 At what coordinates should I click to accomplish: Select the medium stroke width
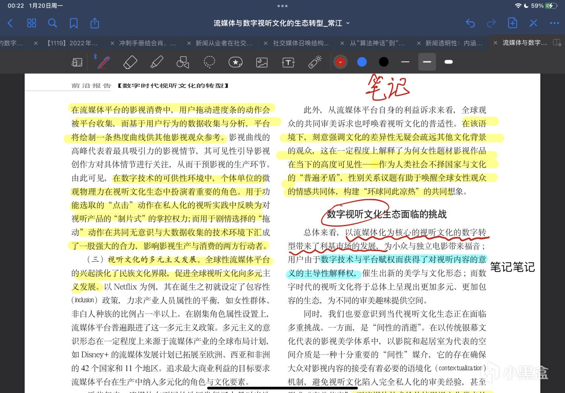click(x=427, y=62)
